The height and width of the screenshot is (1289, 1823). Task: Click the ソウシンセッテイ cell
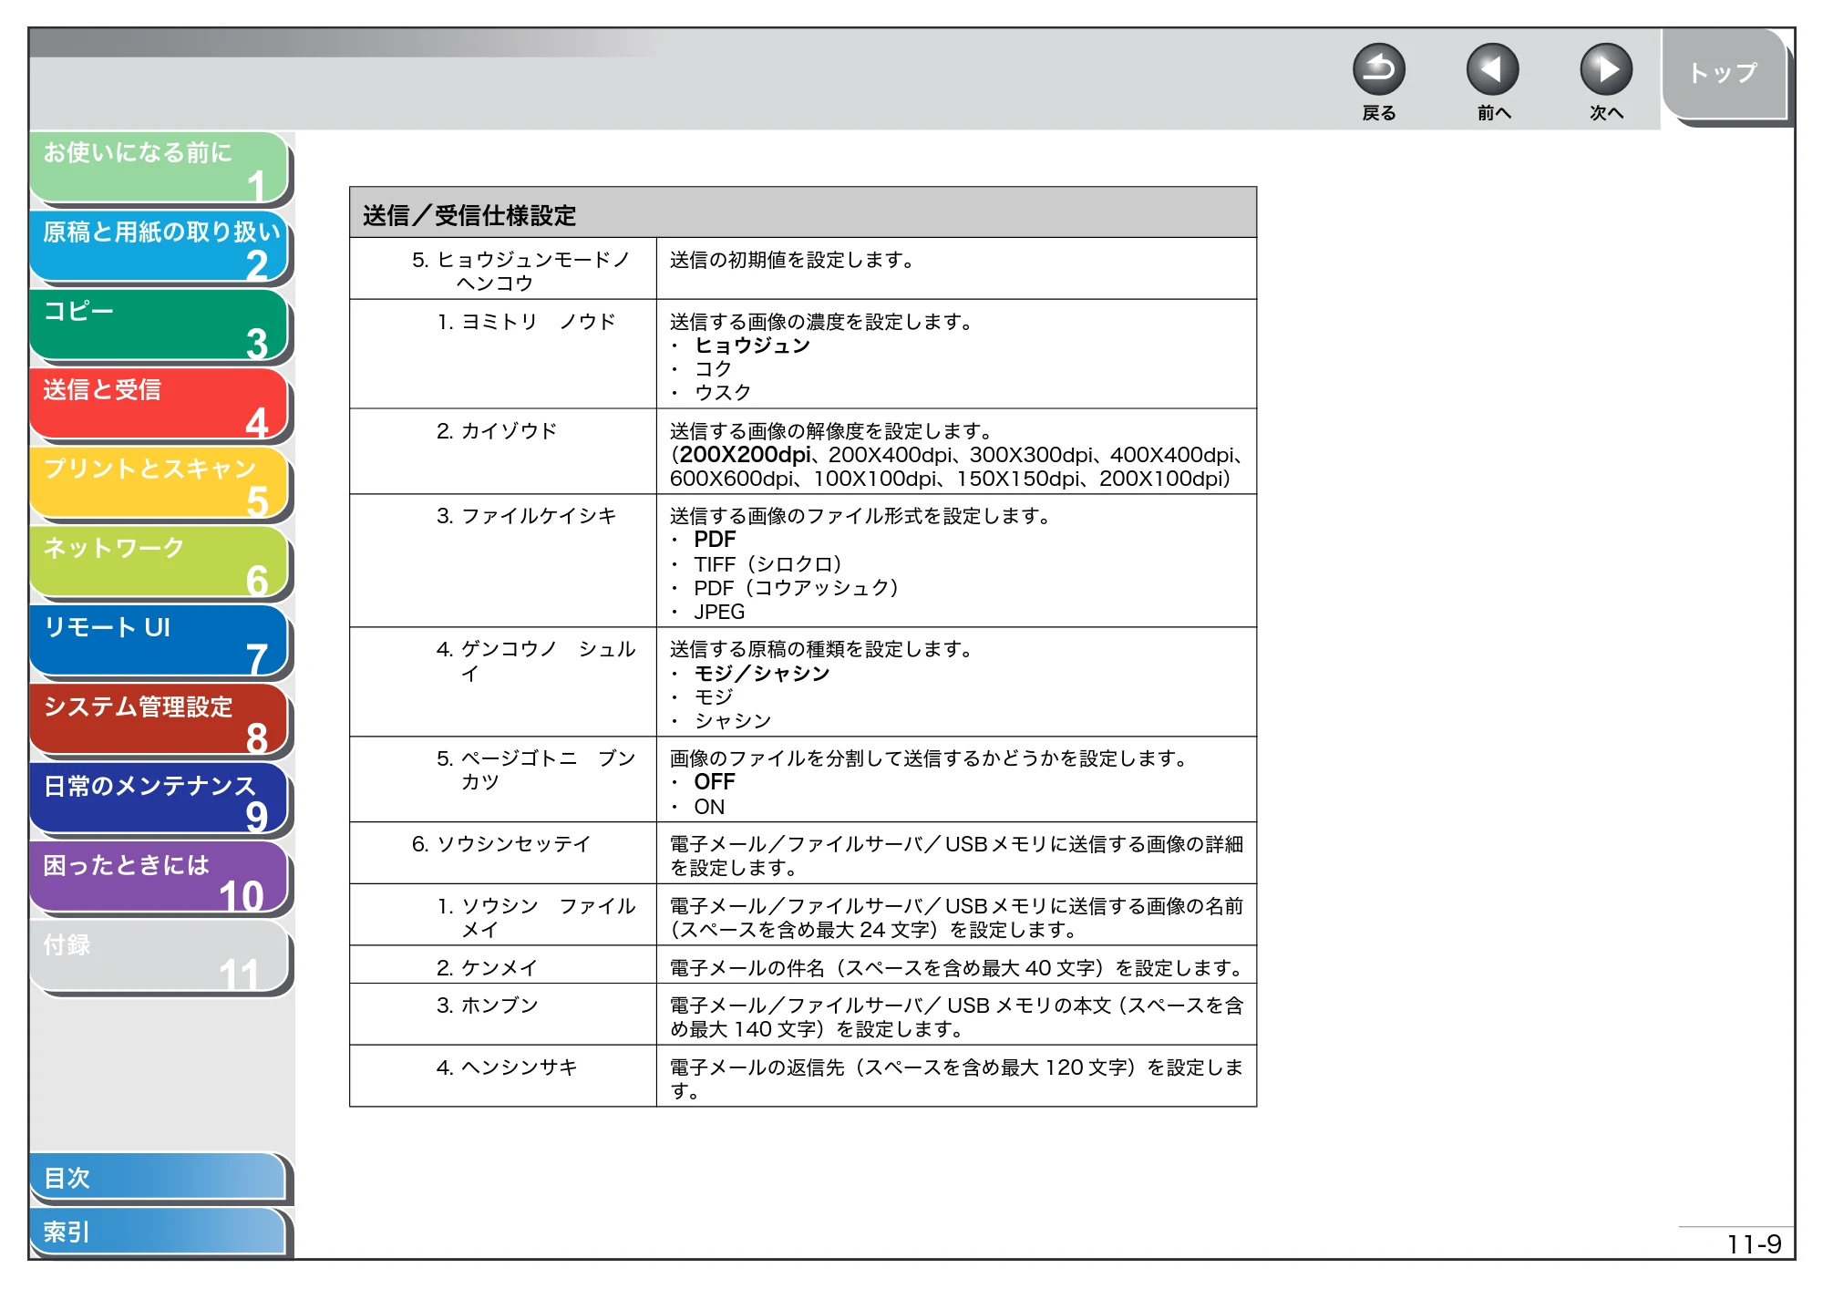pos(503,853)
